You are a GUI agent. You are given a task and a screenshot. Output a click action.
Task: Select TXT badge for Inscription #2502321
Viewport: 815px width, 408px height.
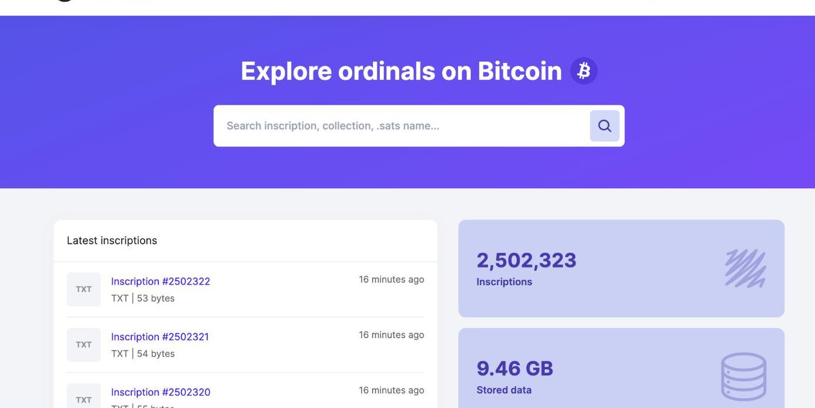(83, 345)
